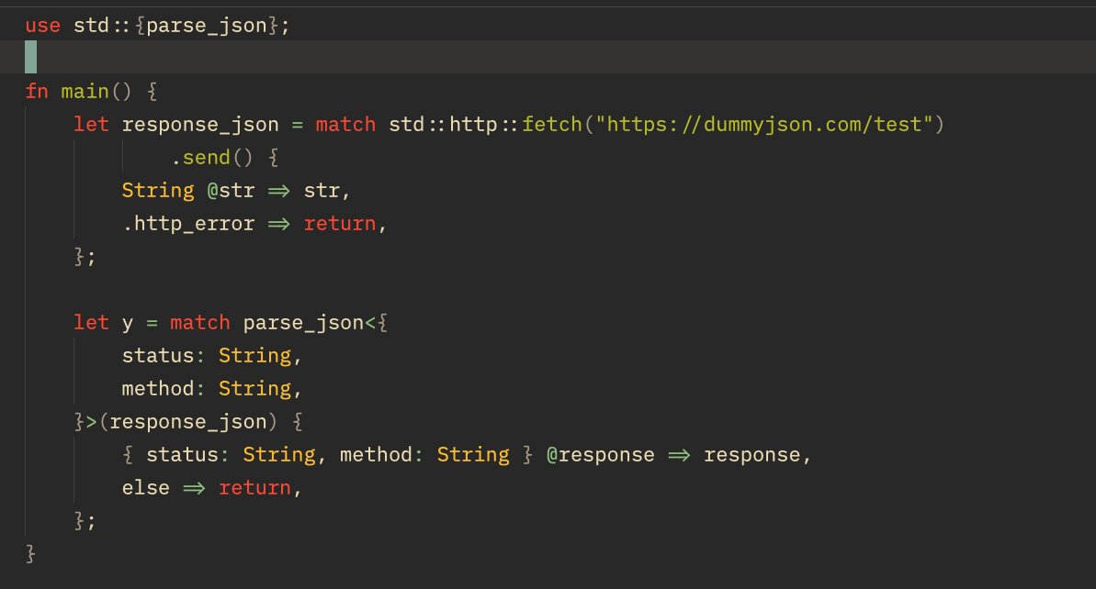Click the standalone "method: String," field line
This screenshot has height=589, width=1096.
(212, 389)
